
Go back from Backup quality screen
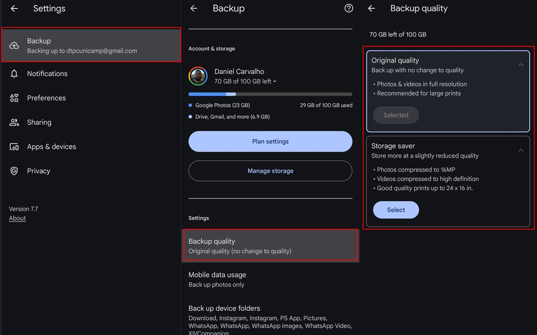tap(372, 9)
